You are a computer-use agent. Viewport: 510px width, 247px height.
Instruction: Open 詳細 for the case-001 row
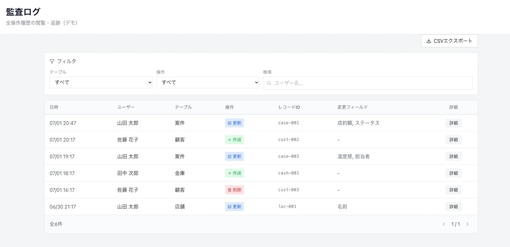(454, 123)
